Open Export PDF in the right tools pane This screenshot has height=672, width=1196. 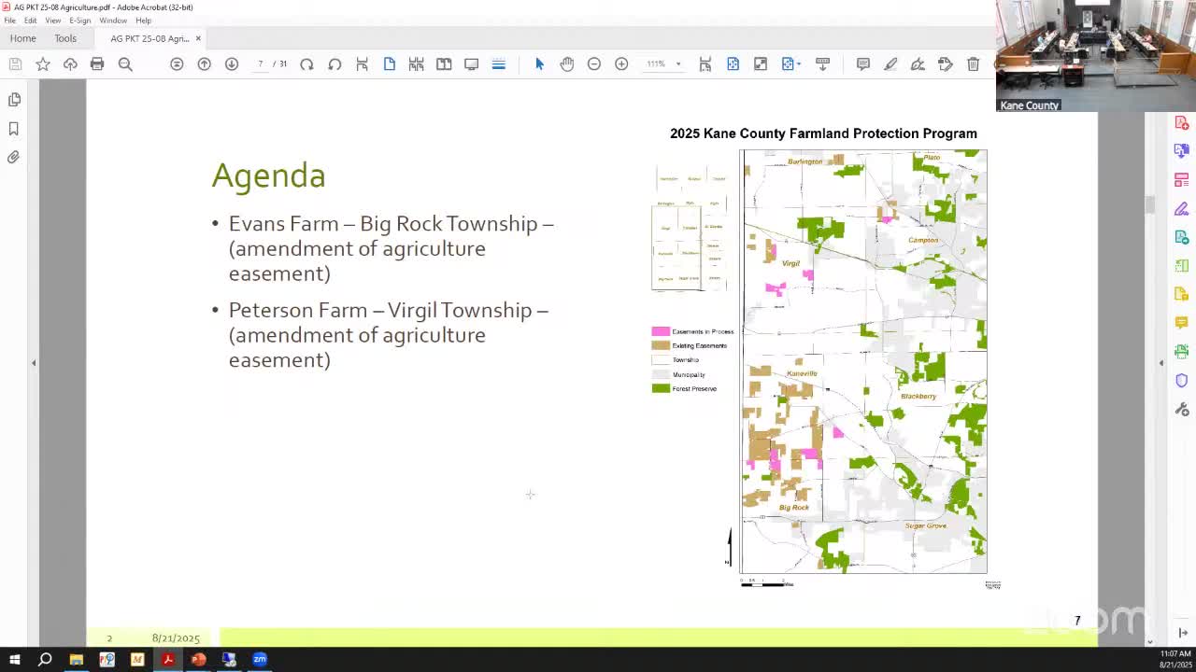click(1181, 238)
